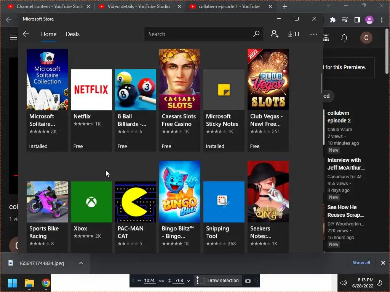Image resolution: width=390 pixels, height=292 pixels.
Task: Open the sign-in account icon in Store
Action: pos(275,34)
